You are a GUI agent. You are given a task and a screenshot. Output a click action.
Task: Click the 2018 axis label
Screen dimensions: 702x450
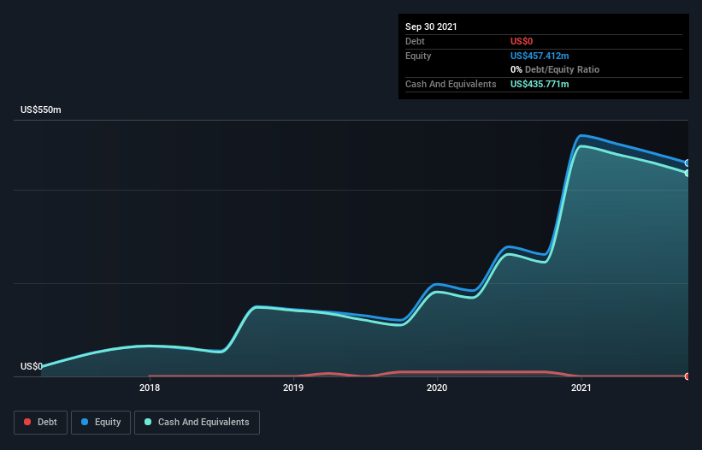point(150,388)
